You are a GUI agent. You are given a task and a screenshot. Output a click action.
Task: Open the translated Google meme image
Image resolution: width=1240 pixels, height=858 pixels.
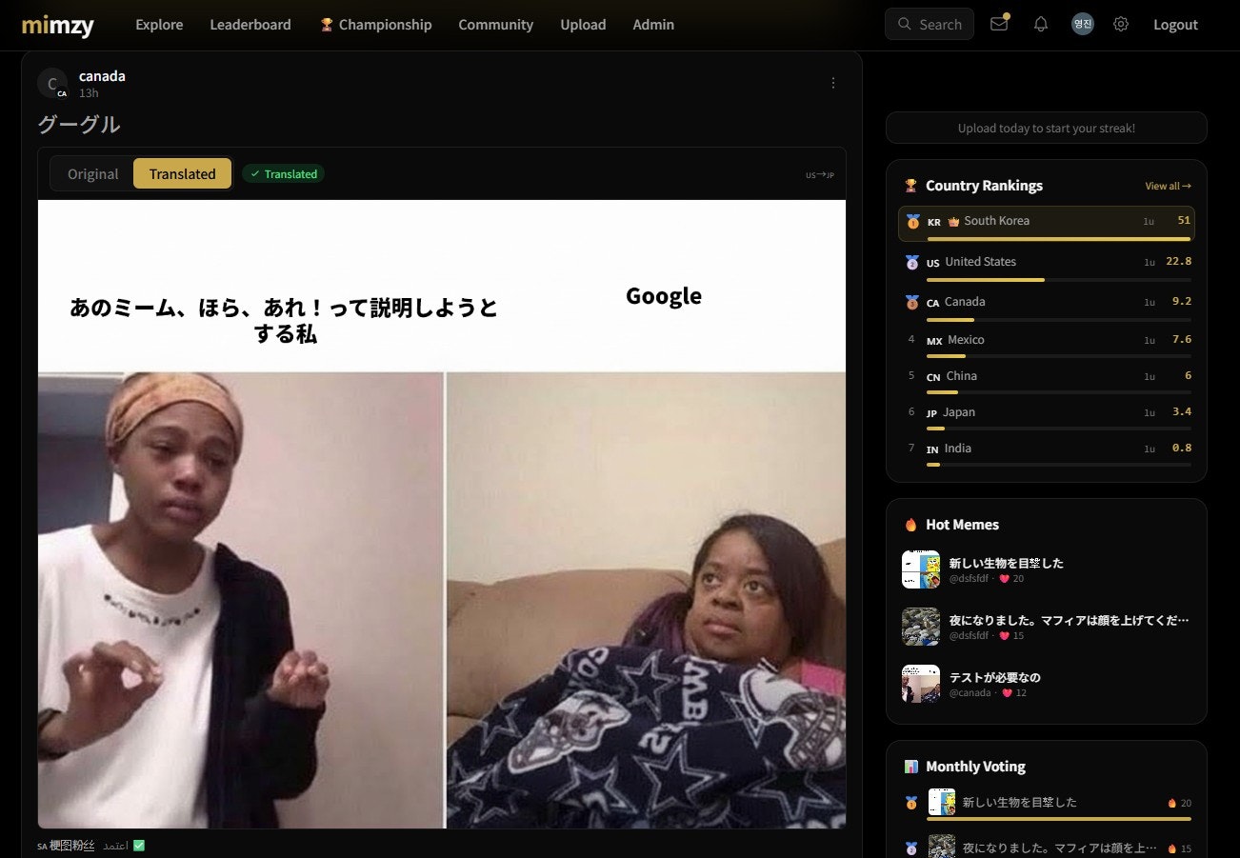point(442,514)
